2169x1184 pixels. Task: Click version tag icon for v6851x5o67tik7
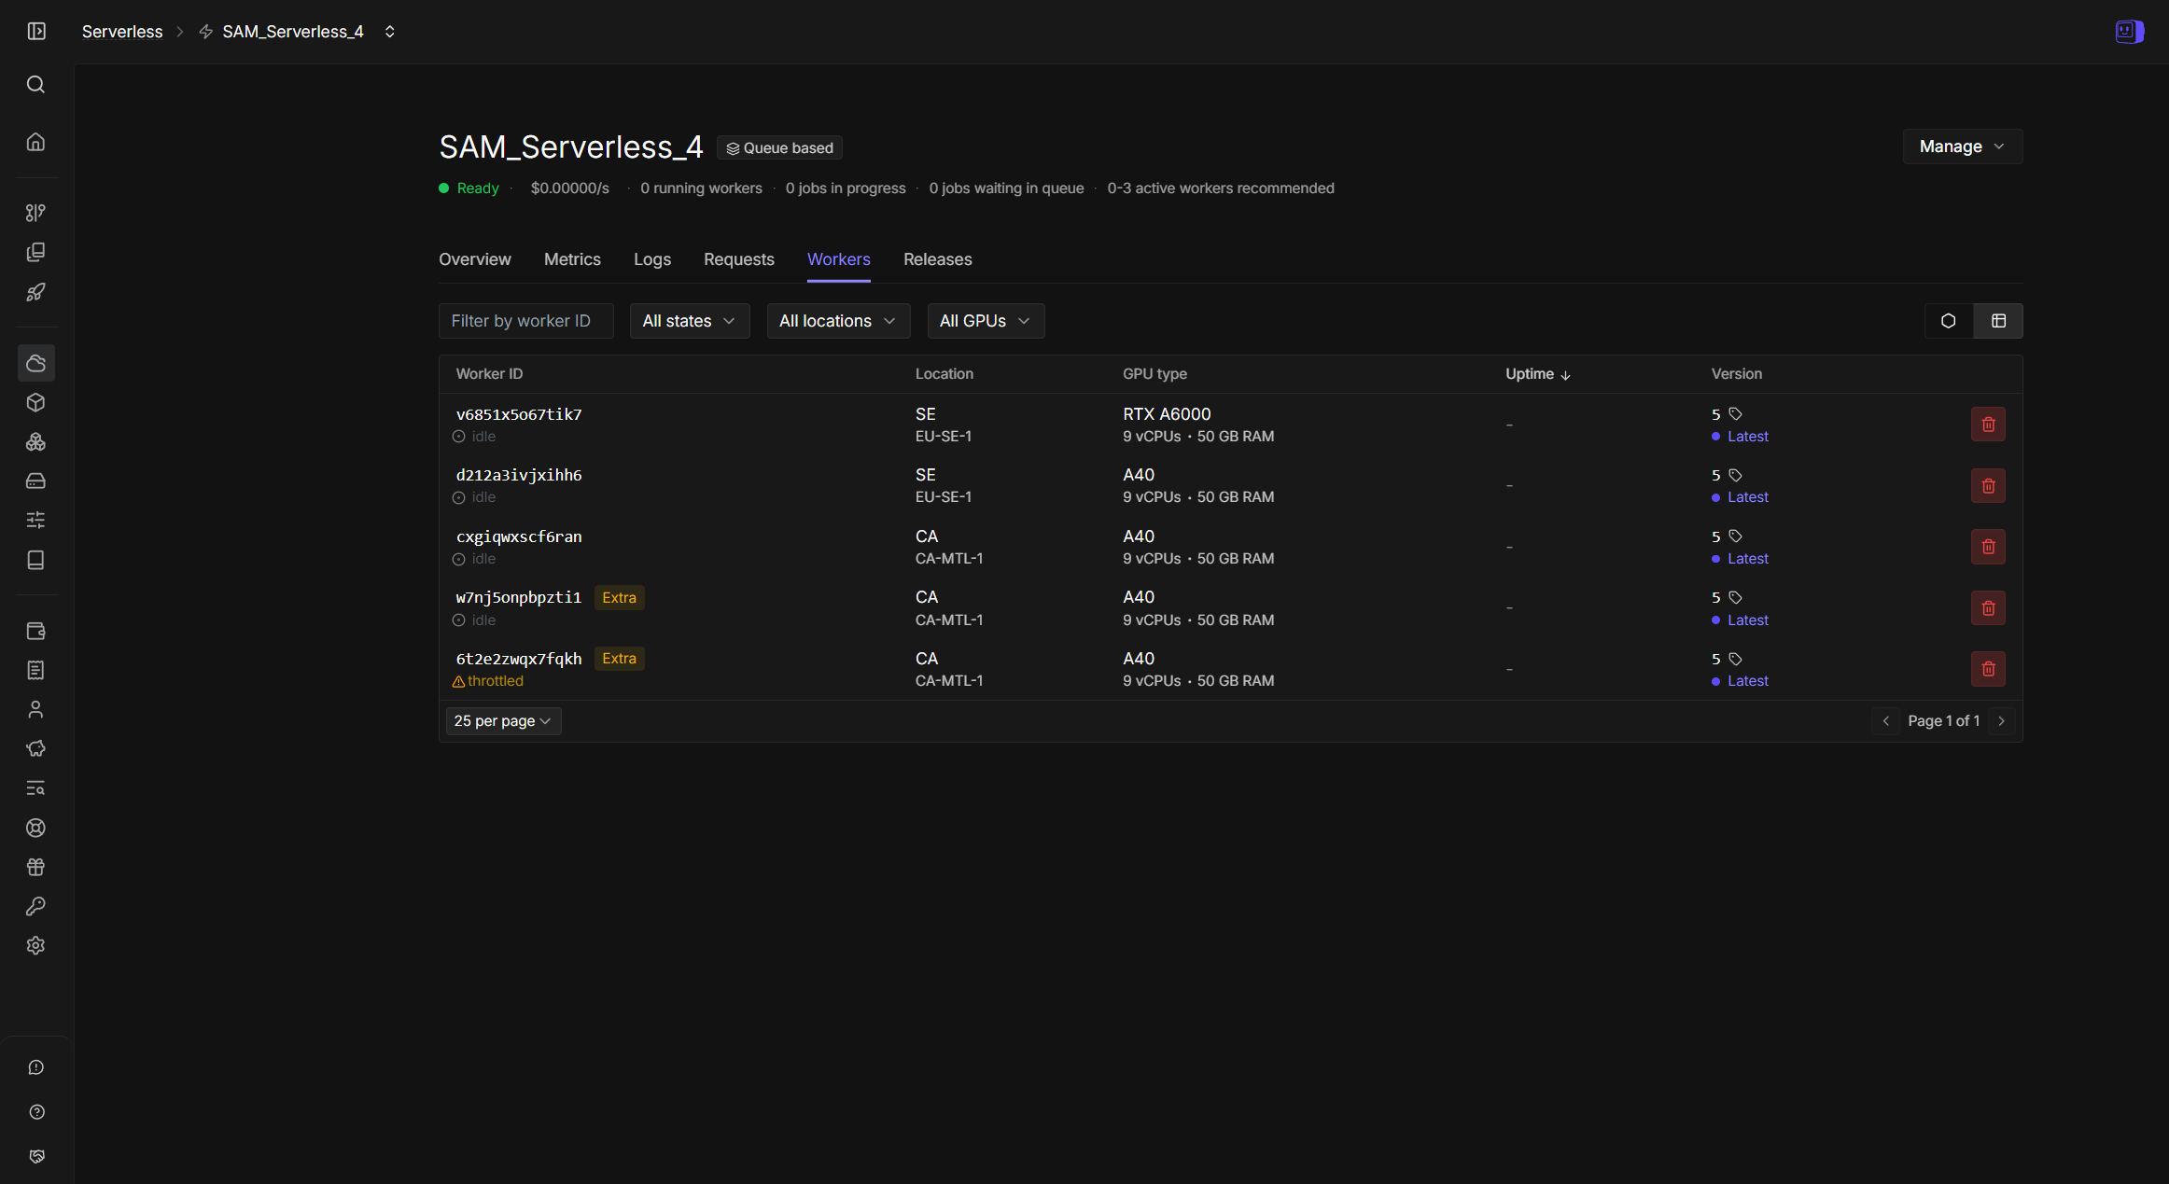point(1735,414)
